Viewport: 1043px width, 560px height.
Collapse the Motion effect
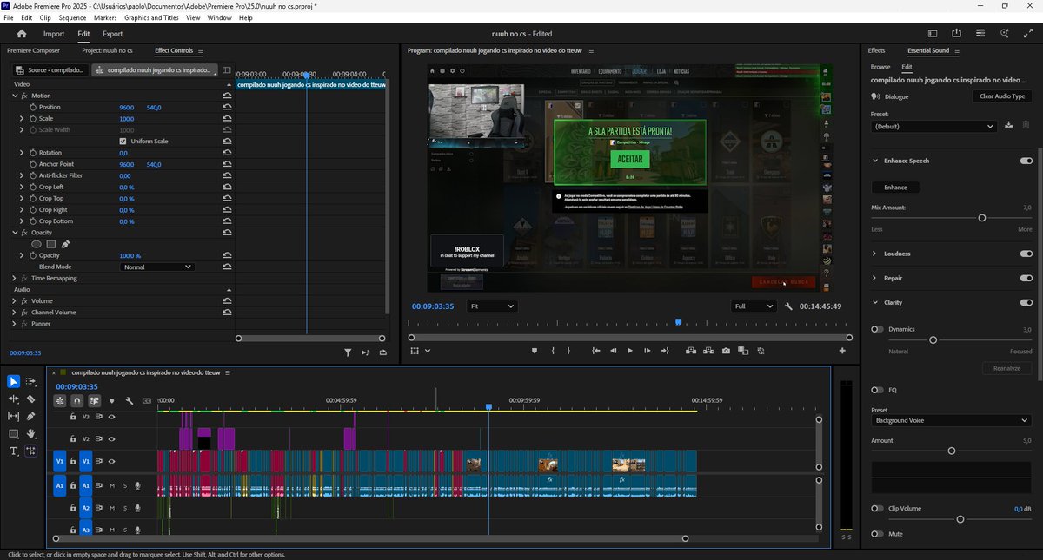click(x=14, y=96)
